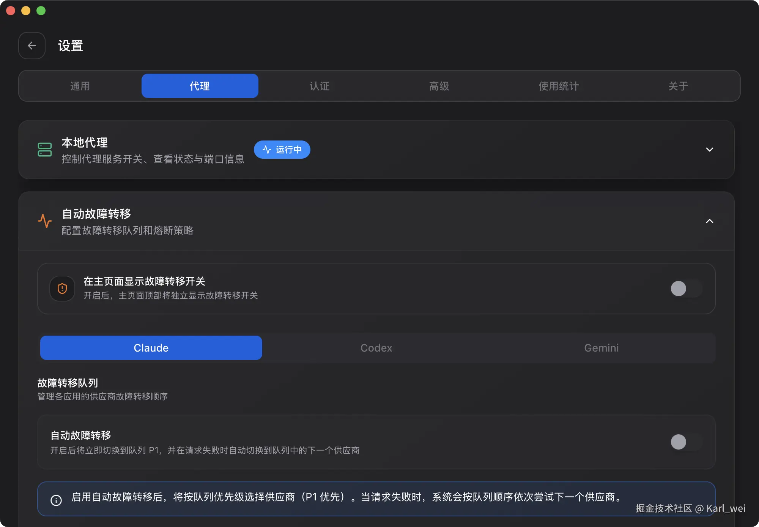Expand the 本地代理 section chevron
This screenshot has height=527, width=759.
pyautogui.click(x=709, y=150)
